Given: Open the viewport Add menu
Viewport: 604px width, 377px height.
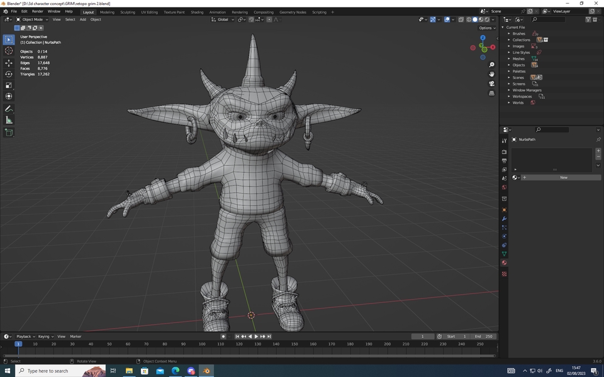Looking at the screenshot, I should [83, 19].
